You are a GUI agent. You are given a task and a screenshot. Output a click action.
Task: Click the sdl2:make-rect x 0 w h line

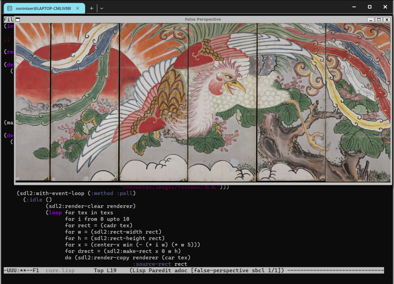click(123, 251)
